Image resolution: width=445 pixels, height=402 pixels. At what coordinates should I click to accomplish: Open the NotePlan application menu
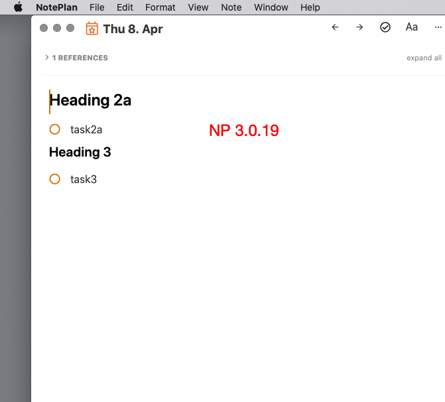coord(56,7)
